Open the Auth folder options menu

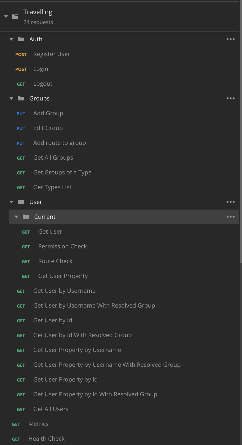(x=230, y=39)
